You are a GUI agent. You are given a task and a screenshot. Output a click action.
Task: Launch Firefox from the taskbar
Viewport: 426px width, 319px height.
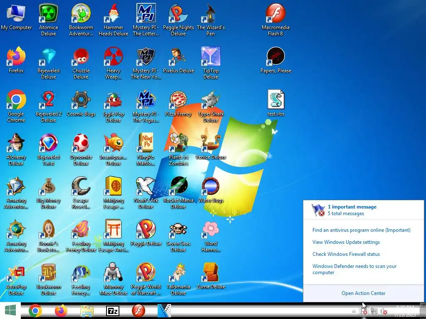pos(61,311)
